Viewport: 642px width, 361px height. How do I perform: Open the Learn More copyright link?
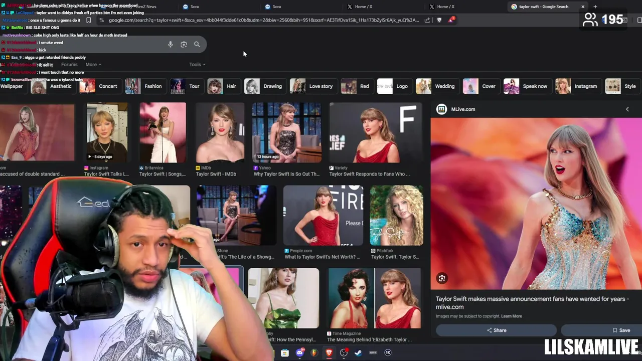tap(512, 316)
